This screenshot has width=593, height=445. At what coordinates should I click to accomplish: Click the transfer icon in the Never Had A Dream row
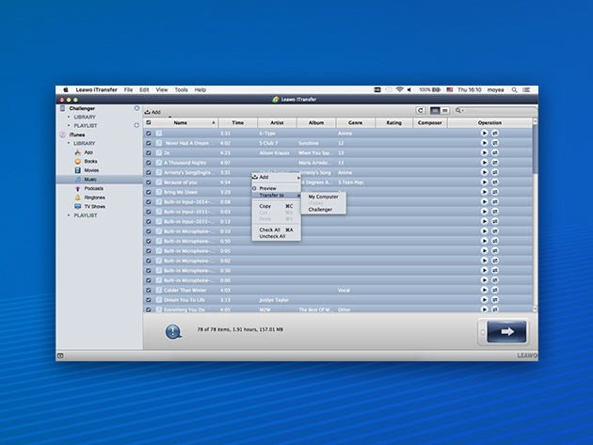pyautogui.click(x=494, y=142)
